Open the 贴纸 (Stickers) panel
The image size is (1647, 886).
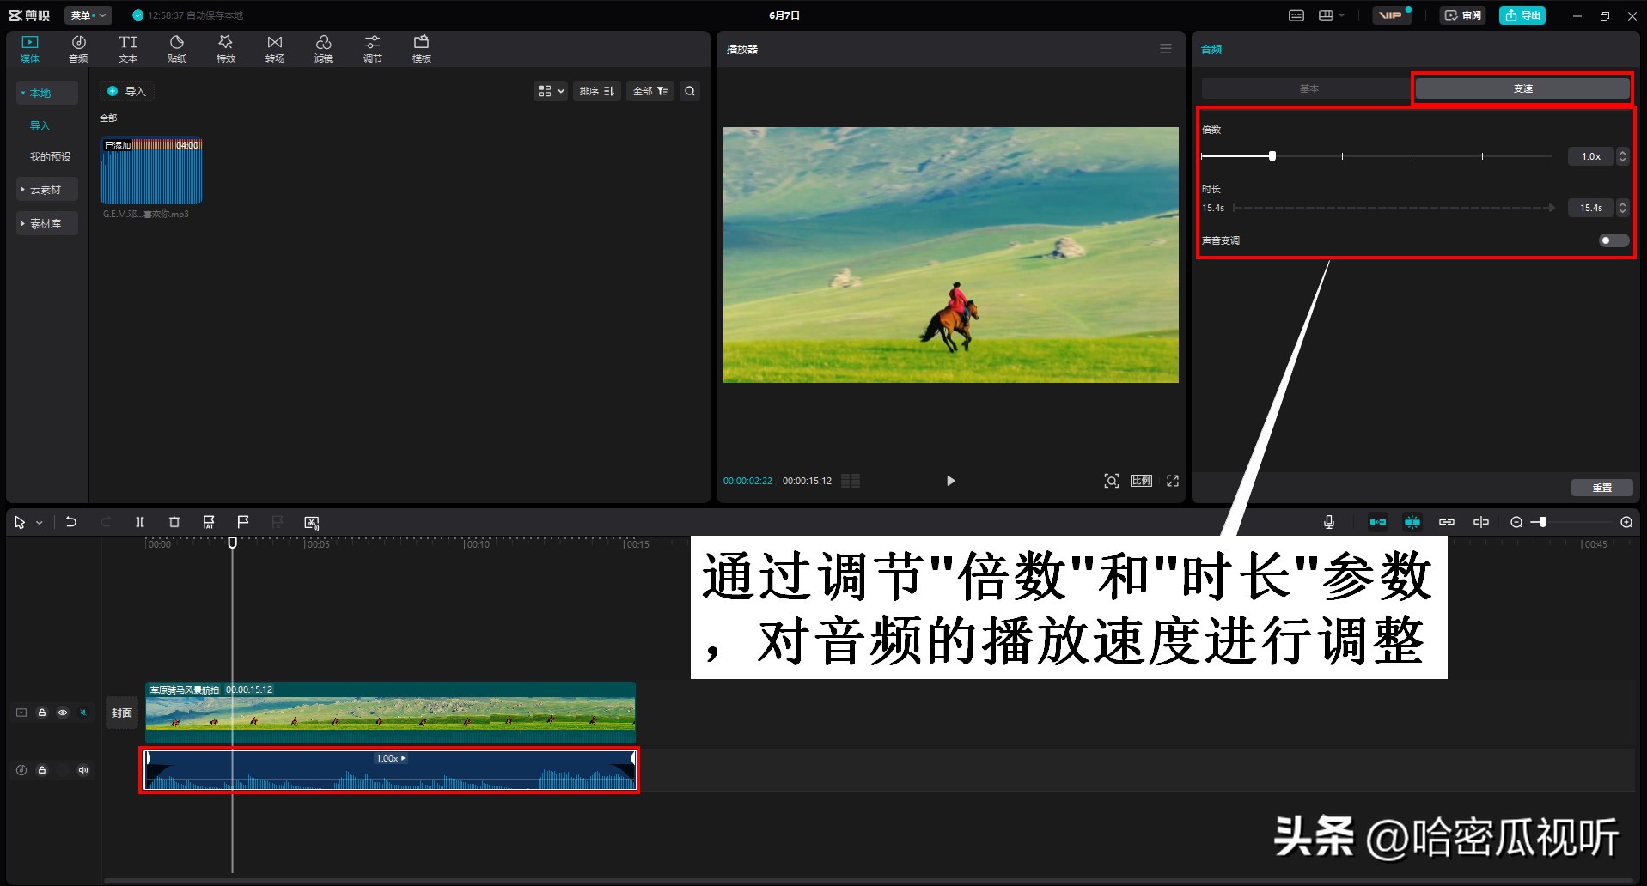[x=176, y=47]
